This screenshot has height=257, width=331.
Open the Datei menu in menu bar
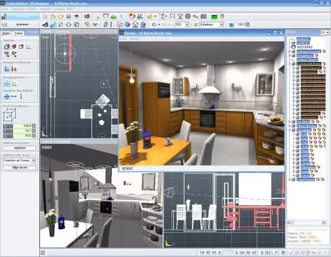coord(4,9)
